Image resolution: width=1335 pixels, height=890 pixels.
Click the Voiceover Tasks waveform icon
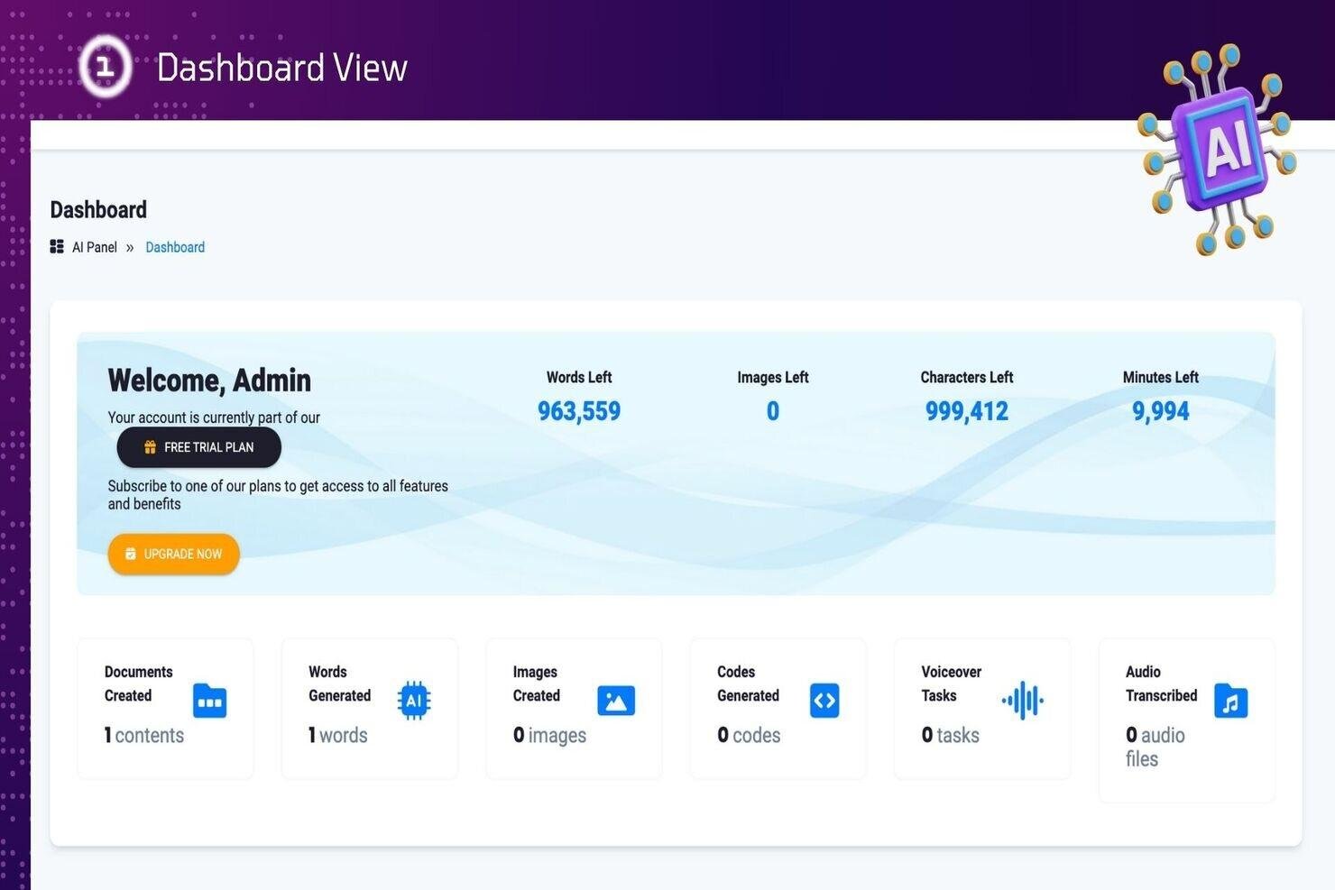pyautogui.click(x=1023, y=700)
